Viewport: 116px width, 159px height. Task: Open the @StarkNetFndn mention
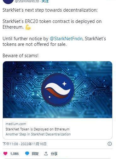point(66,39)
